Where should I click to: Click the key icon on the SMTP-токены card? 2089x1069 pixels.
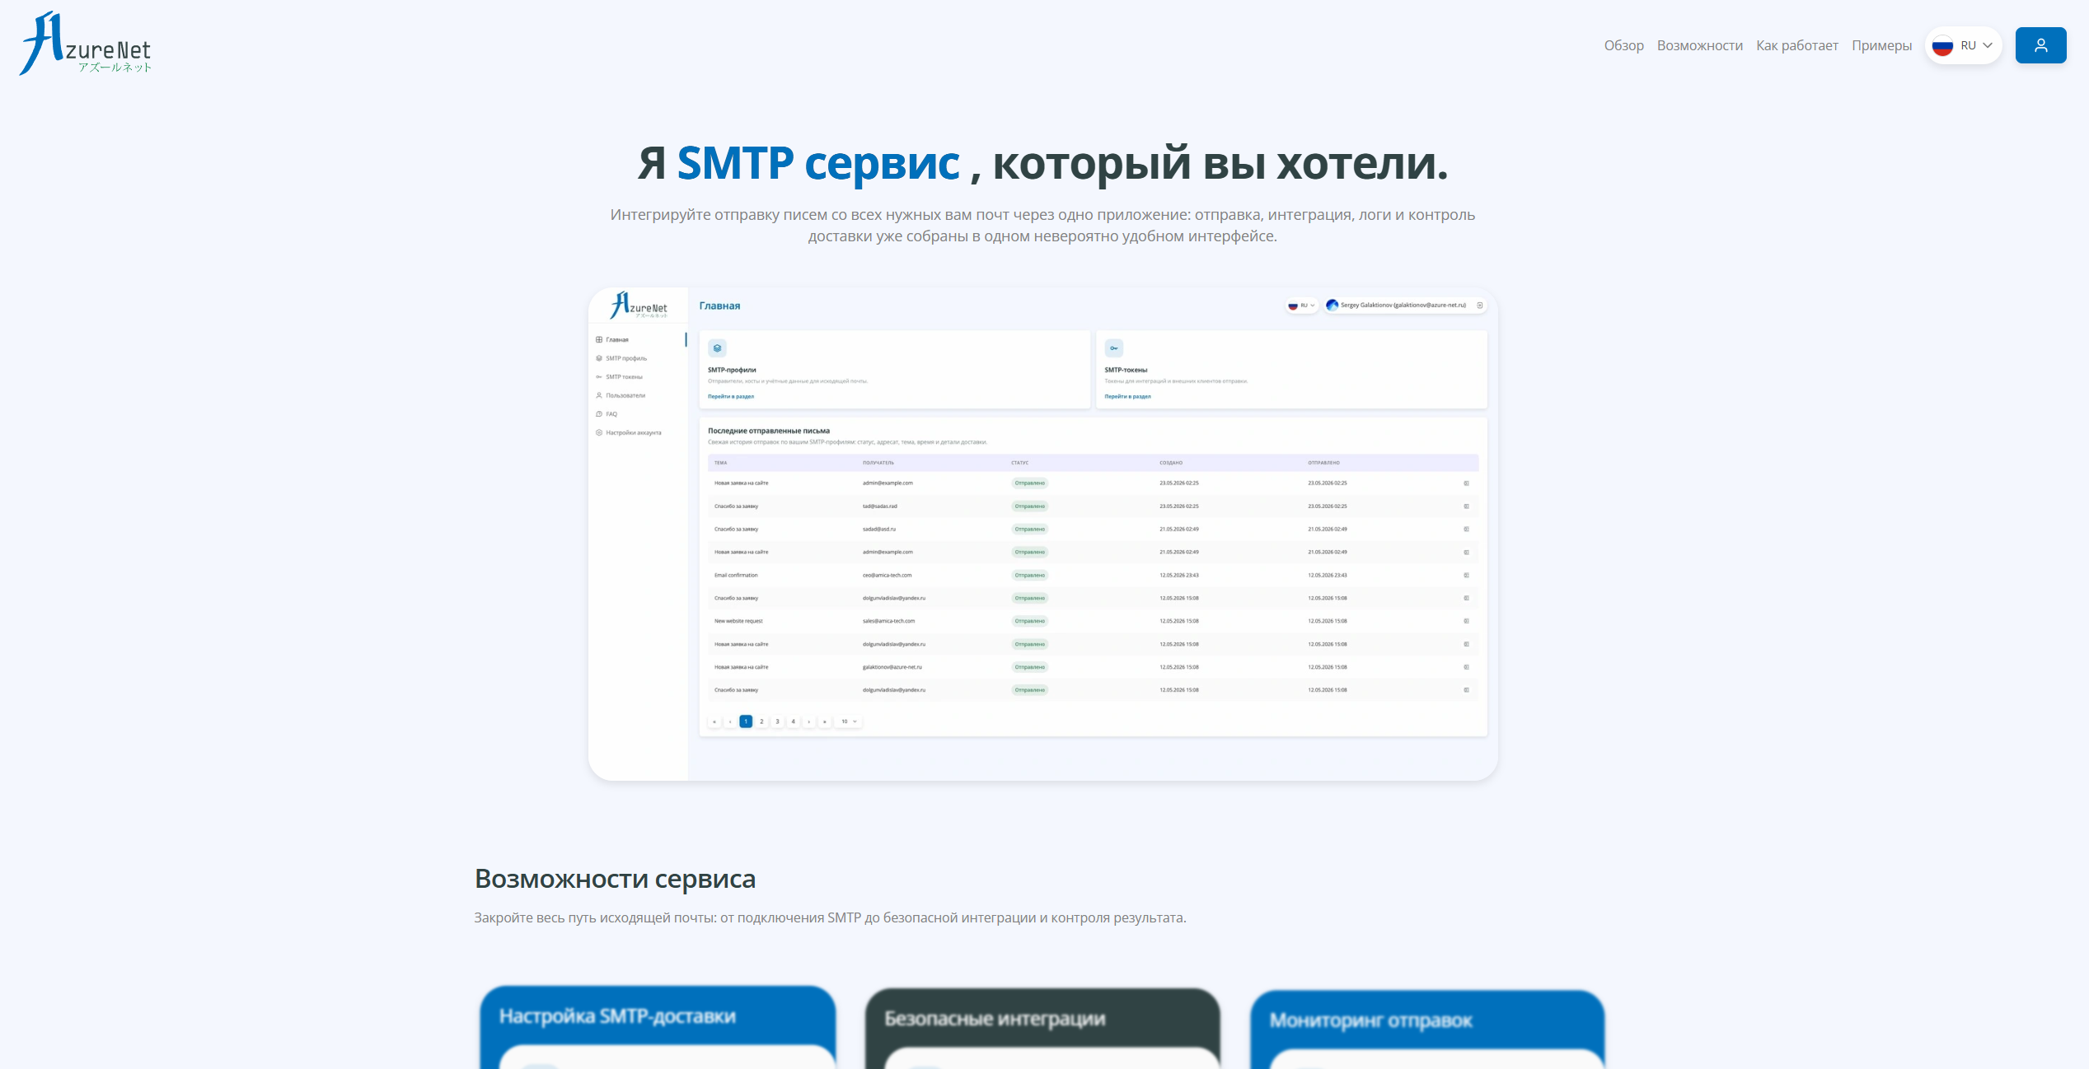(1114, 348)
